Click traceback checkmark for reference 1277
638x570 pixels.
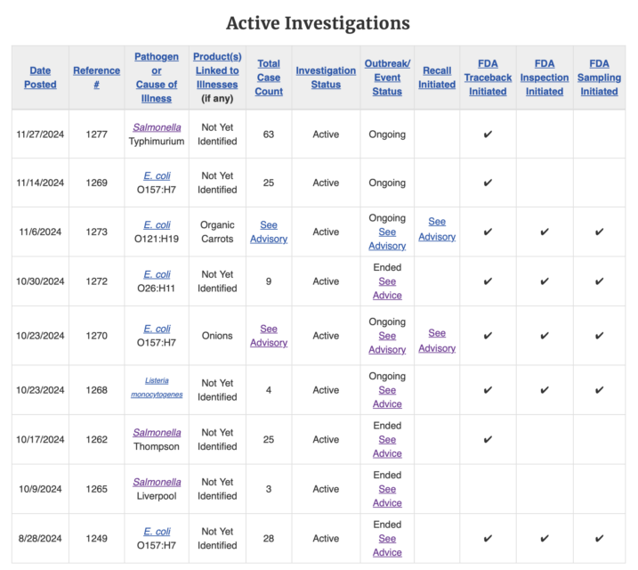[488, 134]
